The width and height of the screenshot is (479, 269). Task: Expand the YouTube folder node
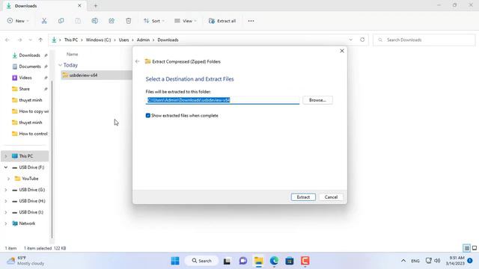[8, 179]
